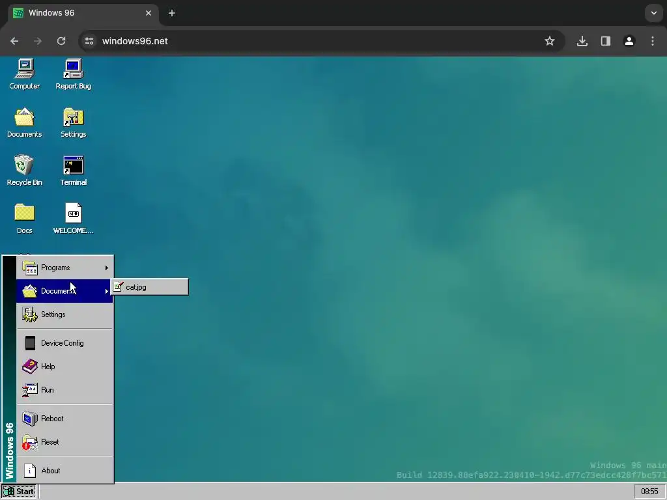Toggle the browser side panel icon

click(606, 41)
